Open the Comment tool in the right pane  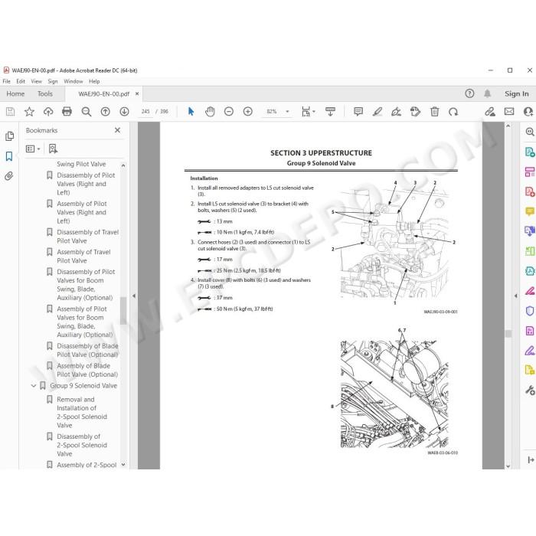pyautogui.click(x=530, y=211)
